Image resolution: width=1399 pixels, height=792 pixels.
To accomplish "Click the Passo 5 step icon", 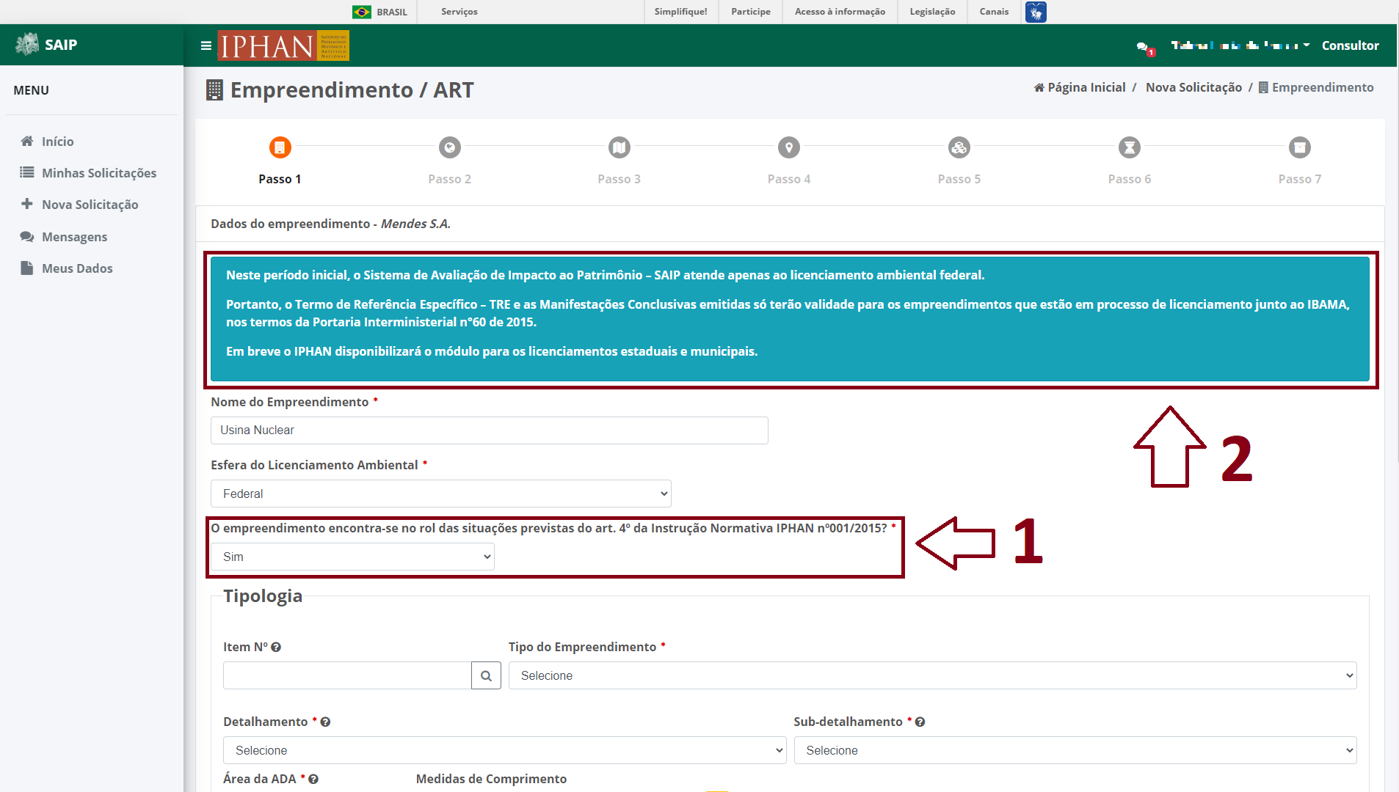I will coord(959,147).
